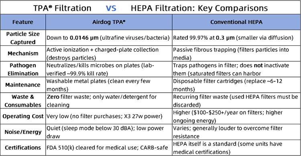Click the Zero filter waste cell

(x=109, y=101)
